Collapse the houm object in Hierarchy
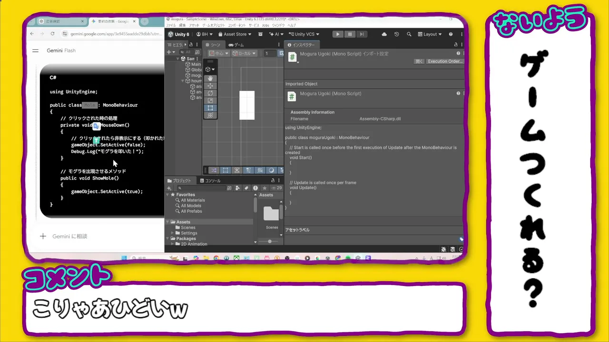This screenshot has height=342, width=609. click(x=182, y=81)
